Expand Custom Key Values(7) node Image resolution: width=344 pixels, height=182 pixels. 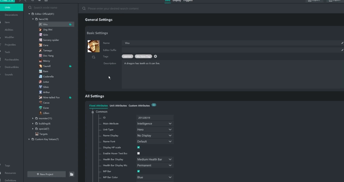coord(29,139)
